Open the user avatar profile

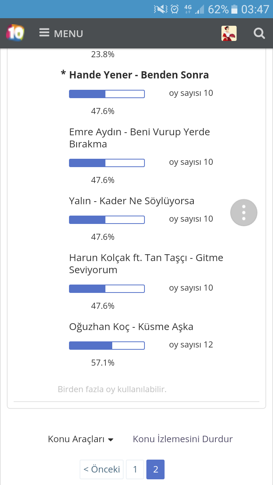coord(229,33)
